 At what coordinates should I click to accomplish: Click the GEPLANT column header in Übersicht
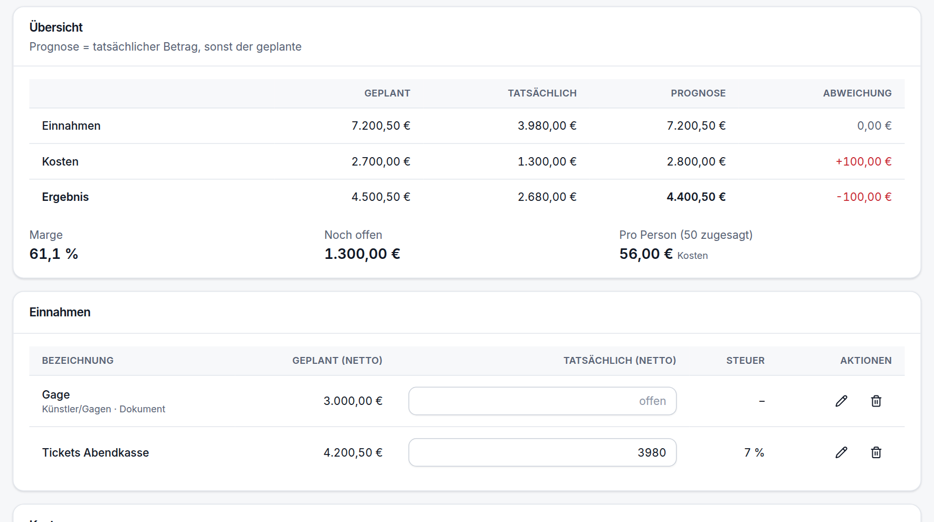coord(387,93)
